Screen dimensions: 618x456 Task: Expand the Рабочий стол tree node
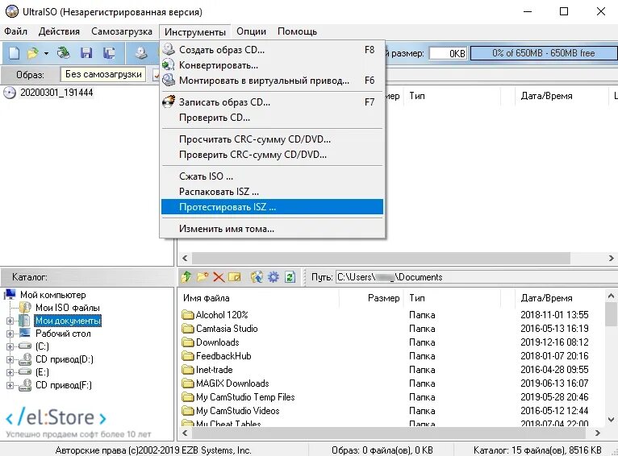tap(10, 334)
